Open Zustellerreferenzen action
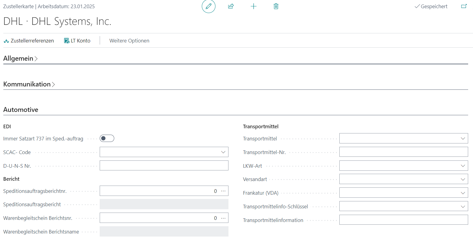473x242 pixels. pos(29,41)
